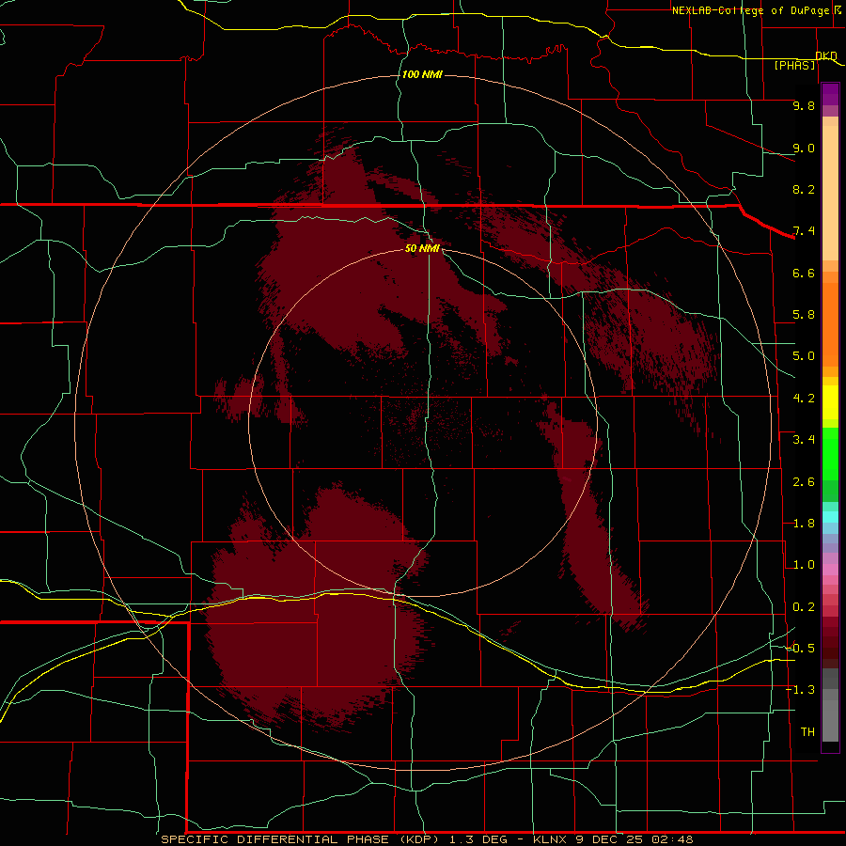846x846 pixels.
Task: Click the TH threshold label
Action: 807,732
